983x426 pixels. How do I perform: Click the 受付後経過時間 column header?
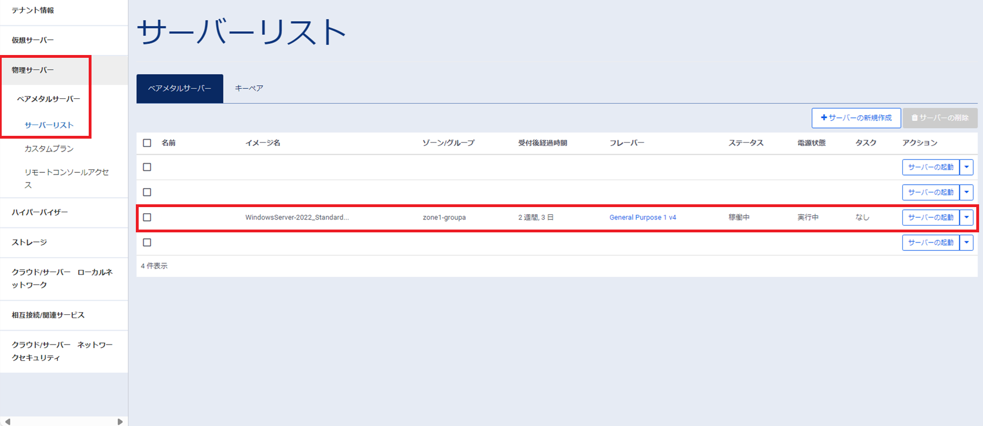542,143
